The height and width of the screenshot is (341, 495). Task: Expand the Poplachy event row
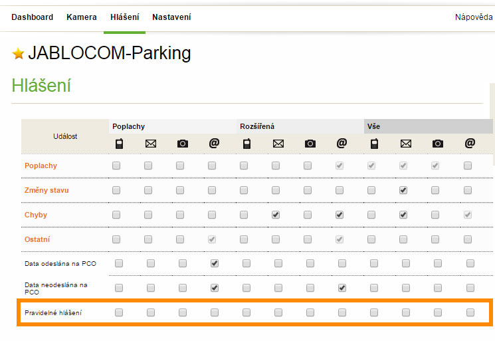[41, 166]
